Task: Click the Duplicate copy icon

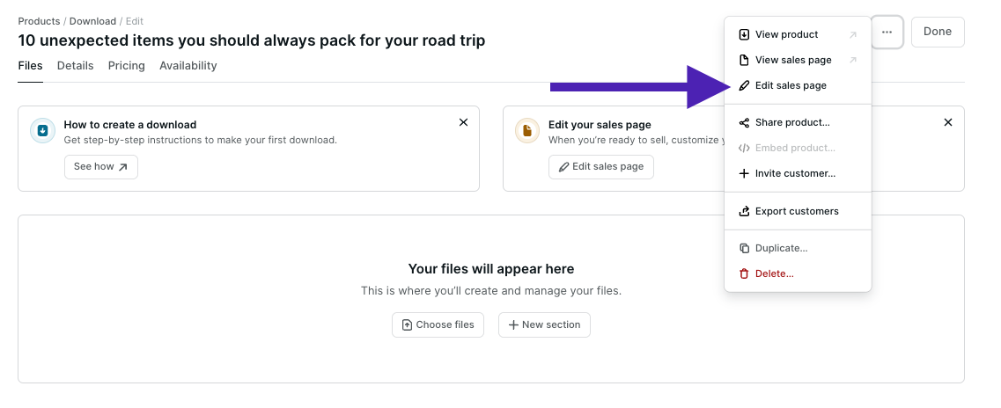Action: pos(744,249)
